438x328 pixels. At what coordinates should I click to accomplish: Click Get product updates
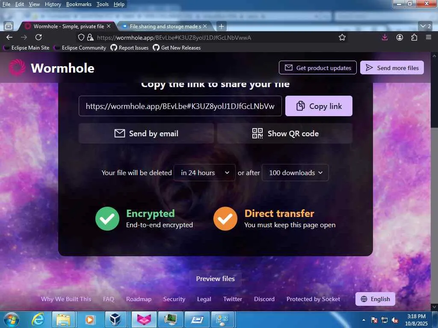(318, 68)
